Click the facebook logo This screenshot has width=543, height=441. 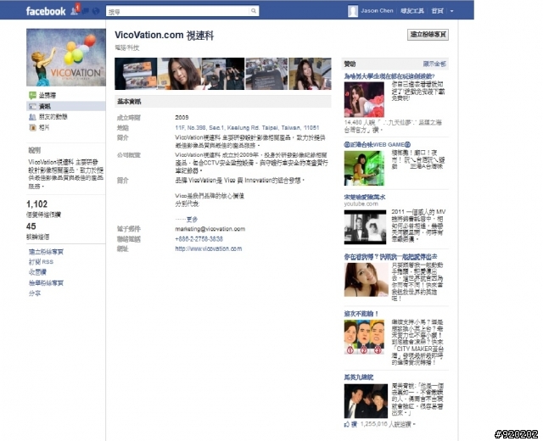point(46,11)
